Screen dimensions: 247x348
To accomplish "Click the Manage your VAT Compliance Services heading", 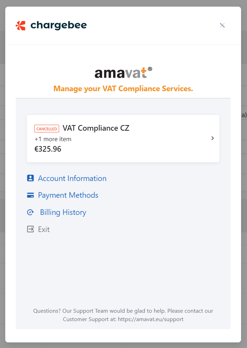I will (123, 89).
